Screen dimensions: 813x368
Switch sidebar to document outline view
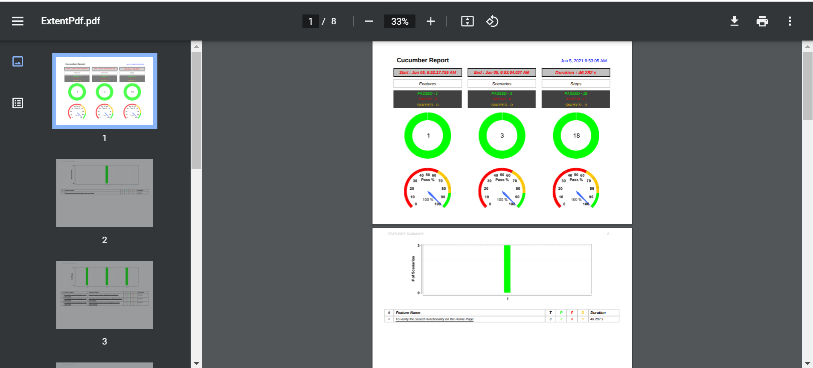pos(17,103)
